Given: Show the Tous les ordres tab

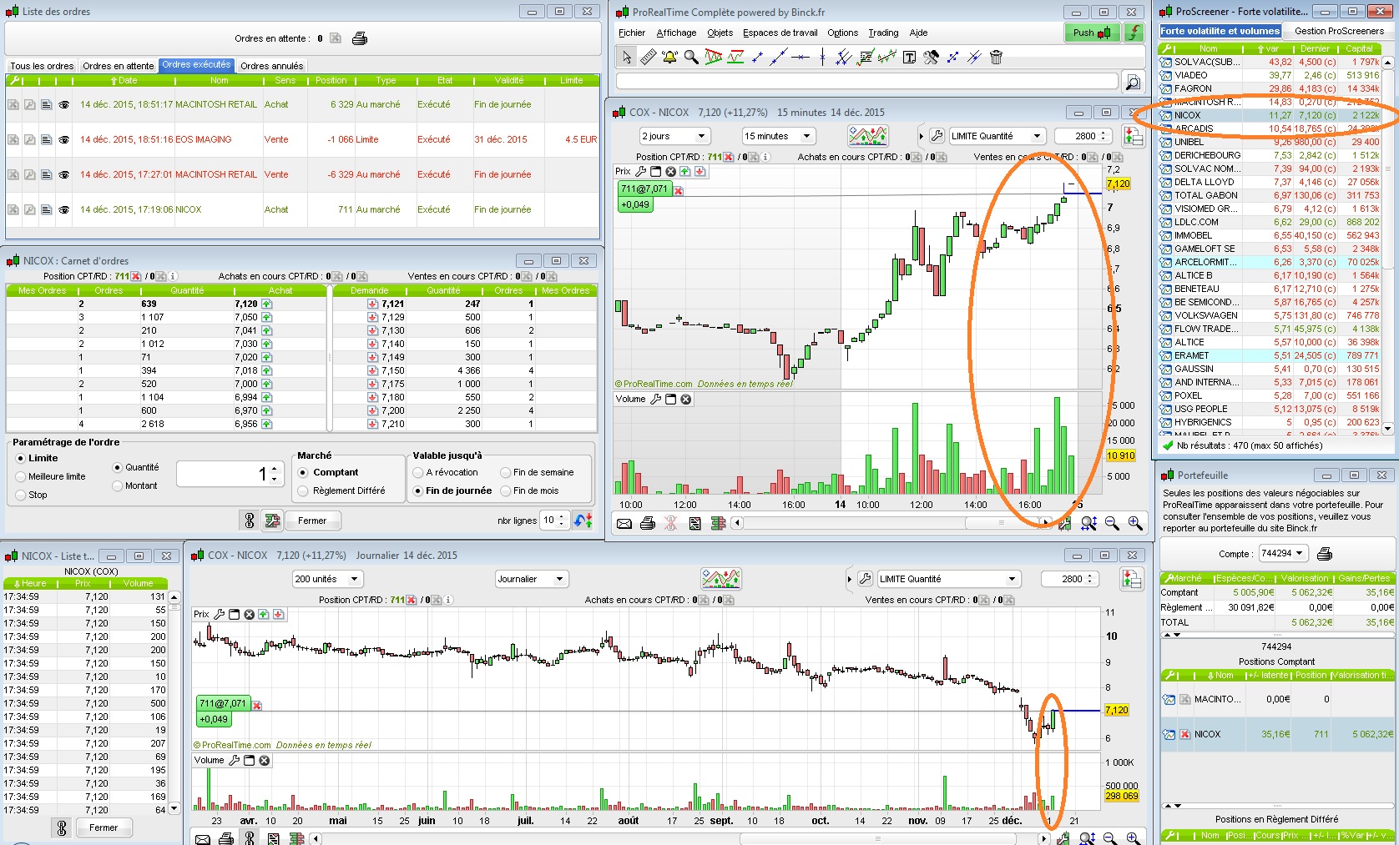Looking at the screenshot, I should coord(42,66).
